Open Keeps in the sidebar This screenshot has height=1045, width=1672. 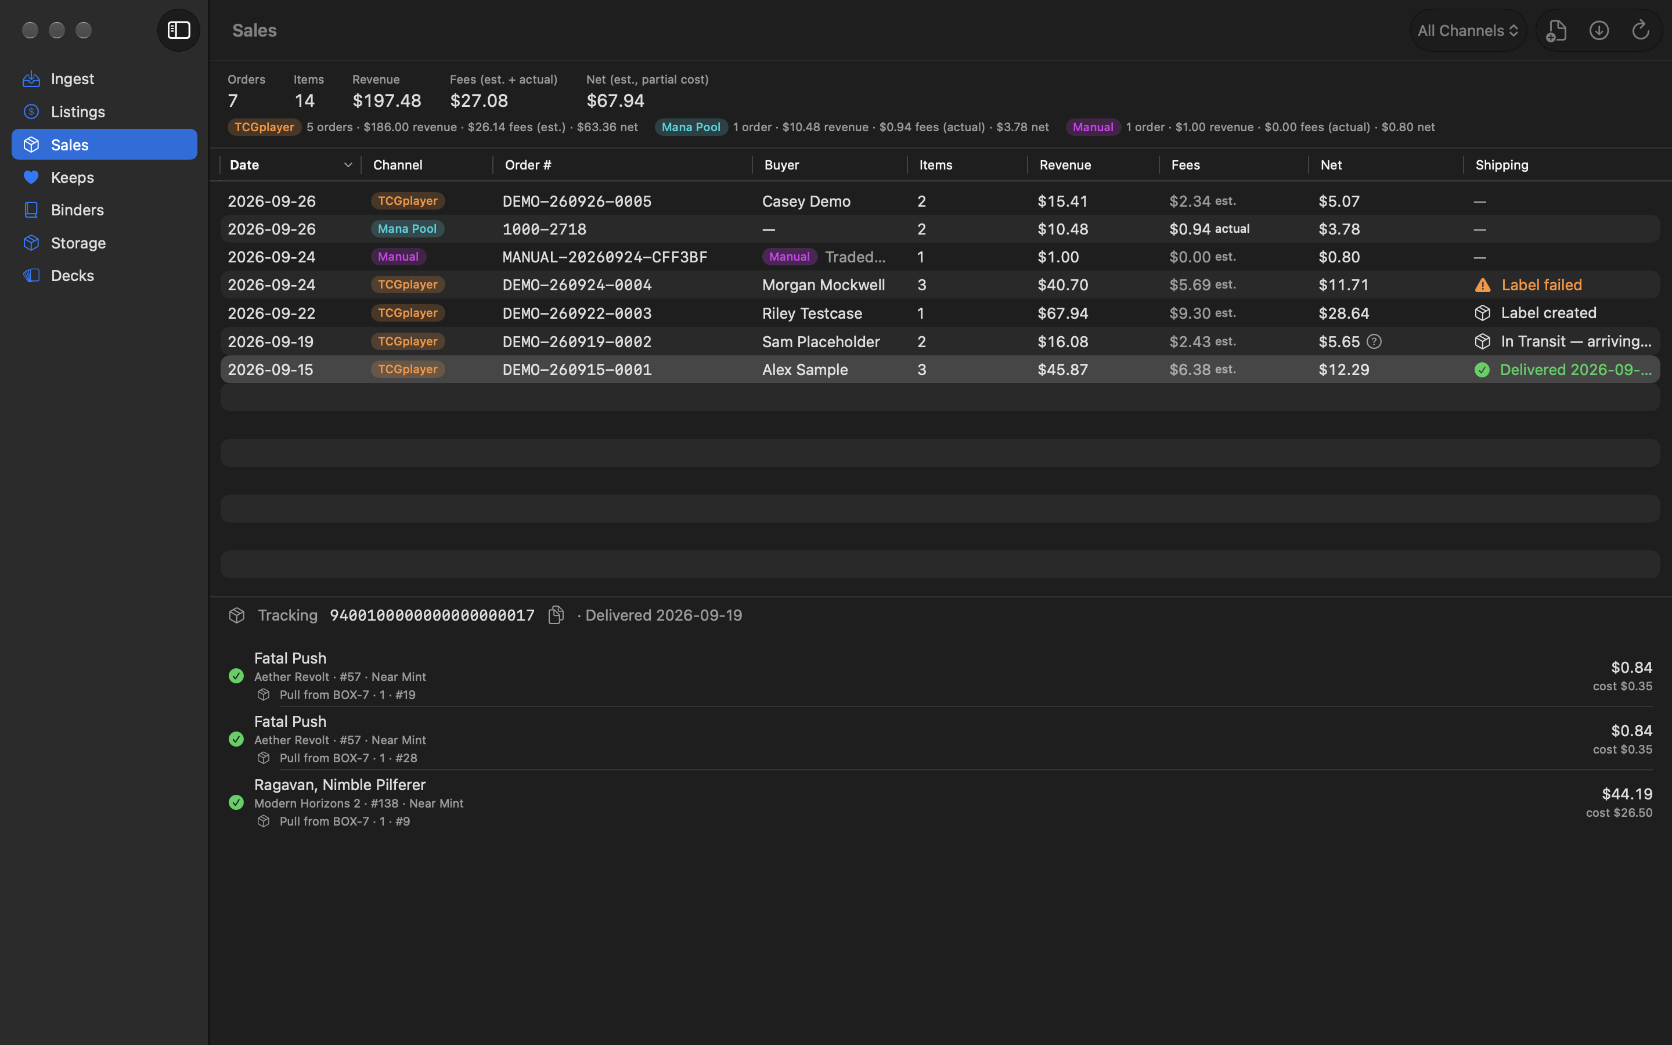click(105, 177)
